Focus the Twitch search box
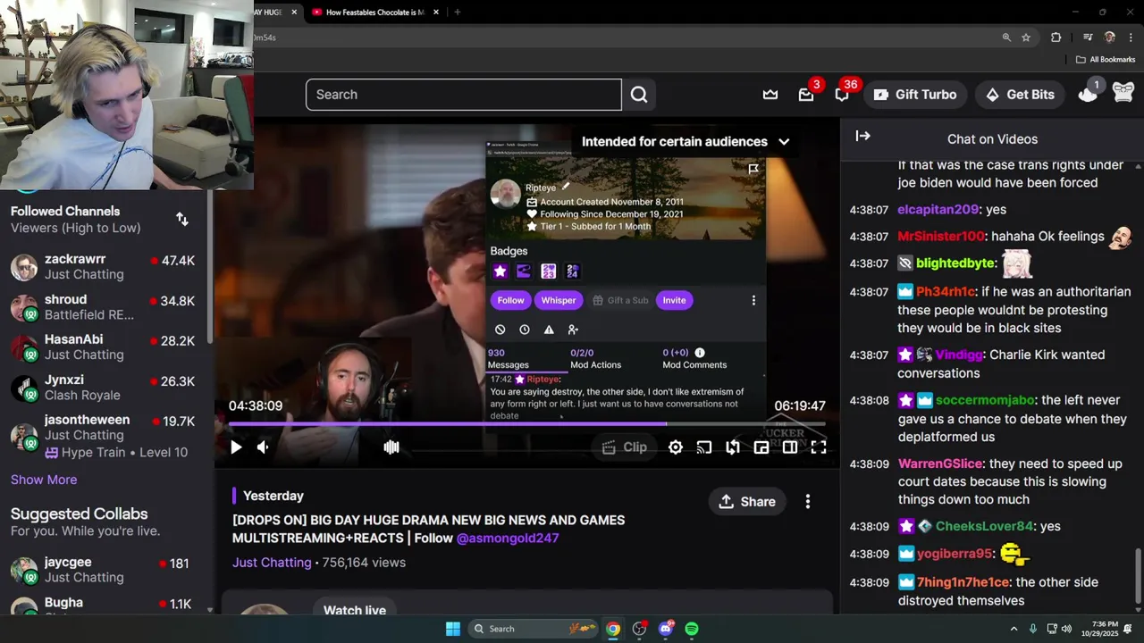 (x=463, y=95)
